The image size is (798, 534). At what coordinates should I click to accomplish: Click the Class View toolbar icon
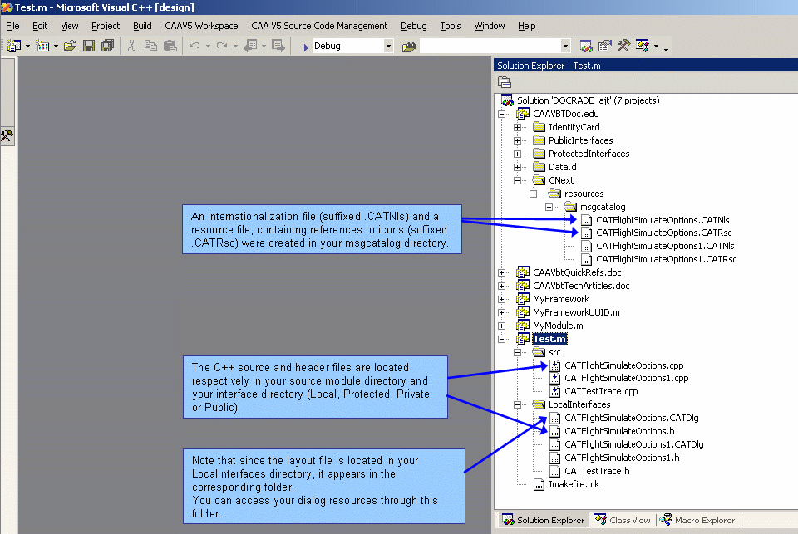[x=643, y=46]
